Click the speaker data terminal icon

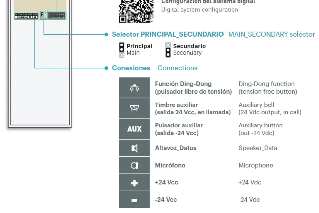point(135,148)
